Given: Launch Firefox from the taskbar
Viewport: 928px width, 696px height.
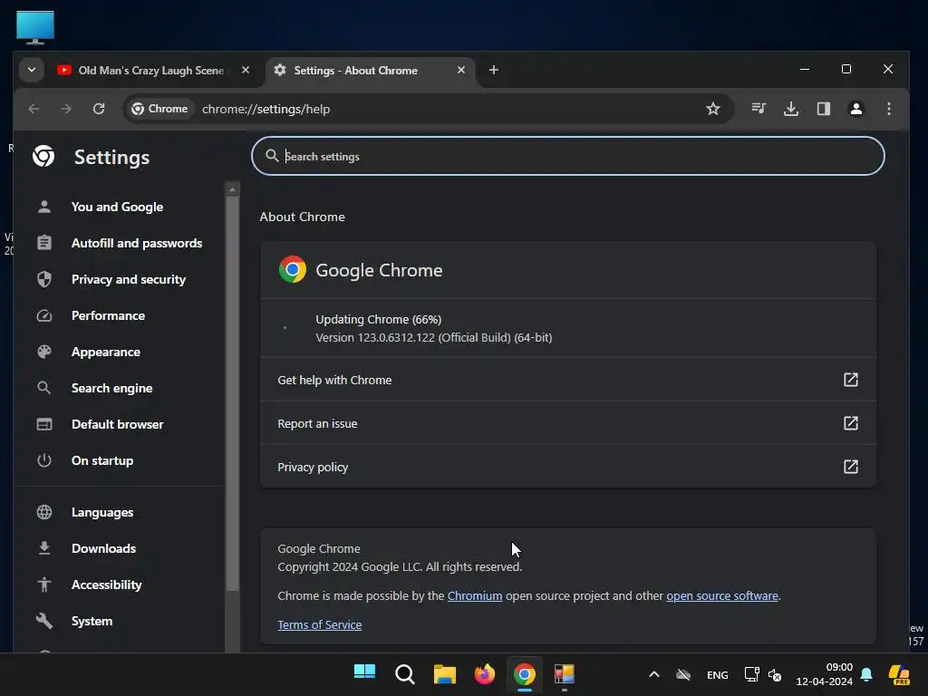Looking at the screenshot, I should 485,674.
